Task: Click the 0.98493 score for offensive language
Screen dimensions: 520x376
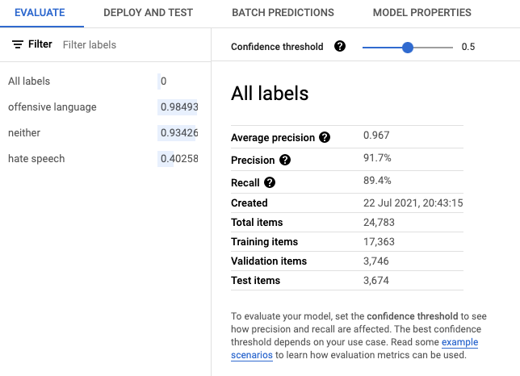Action: [x=178, y=107]
